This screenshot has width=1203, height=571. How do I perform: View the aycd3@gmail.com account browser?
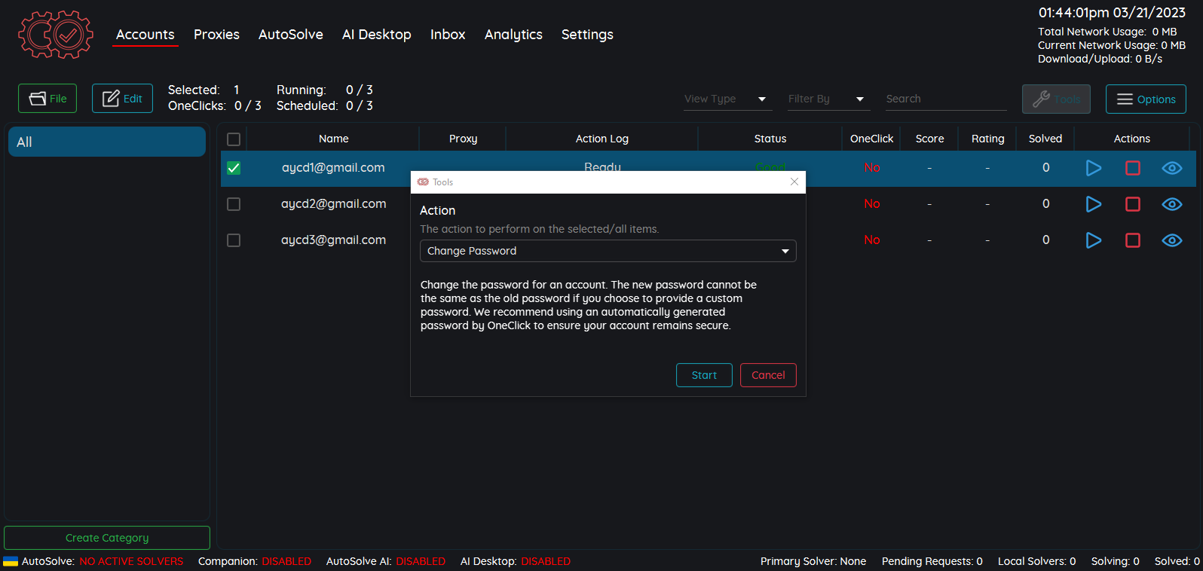click(x=1171, y=240)
